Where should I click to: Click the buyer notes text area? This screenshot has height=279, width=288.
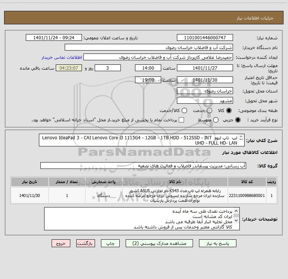coord(142,219)
